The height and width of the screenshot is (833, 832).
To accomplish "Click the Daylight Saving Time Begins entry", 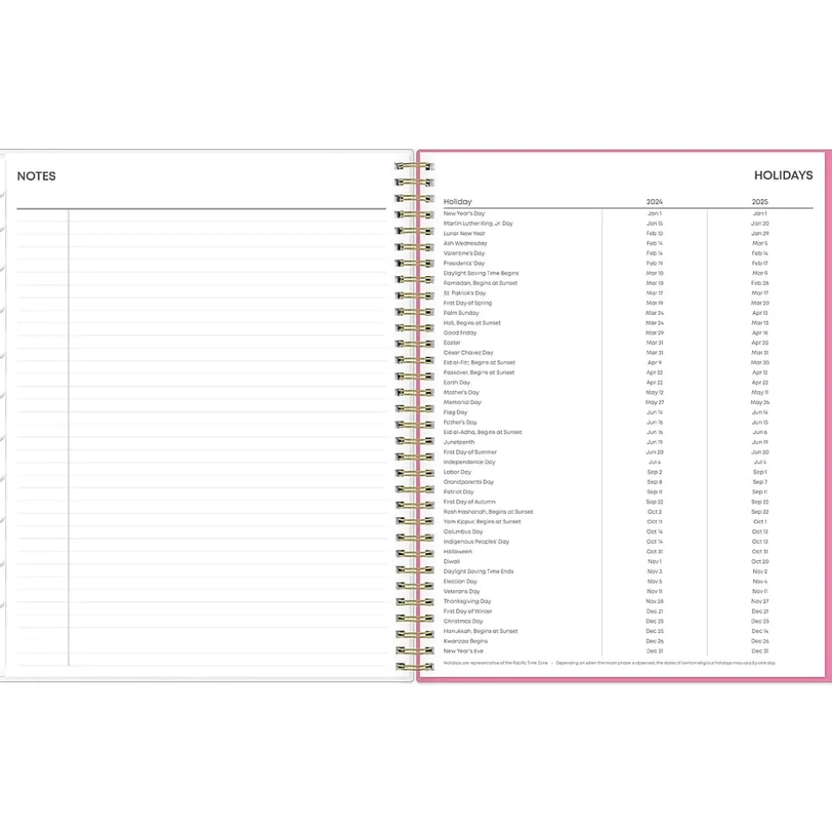I will (480, 274).
